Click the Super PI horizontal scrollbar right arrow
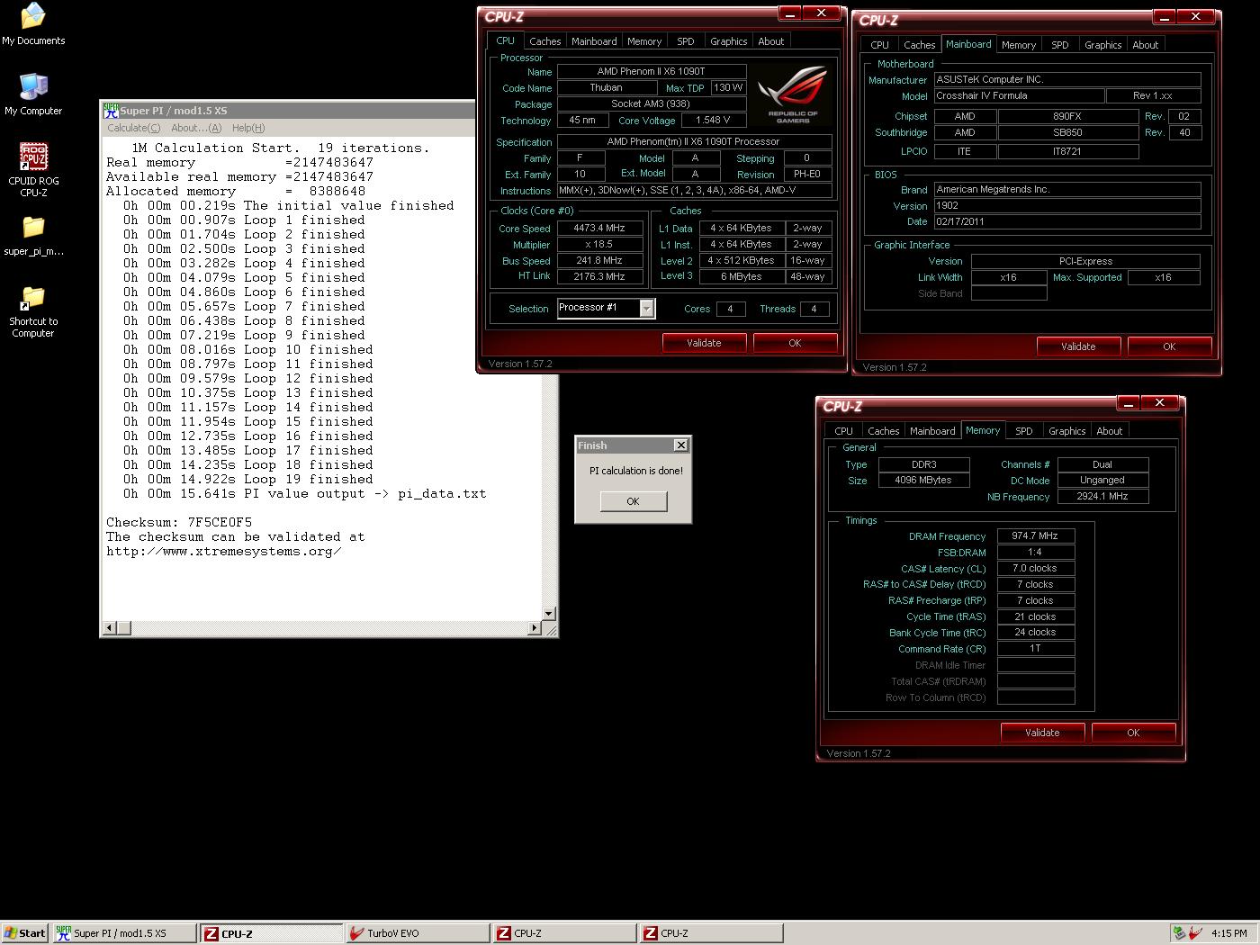 [x=535, y=627]
